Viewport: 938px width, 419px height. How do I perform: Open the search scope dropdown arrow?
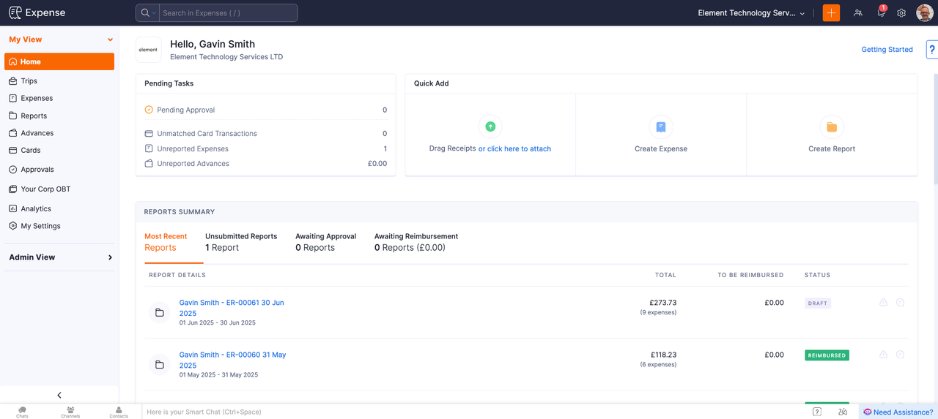pos(155,13)
